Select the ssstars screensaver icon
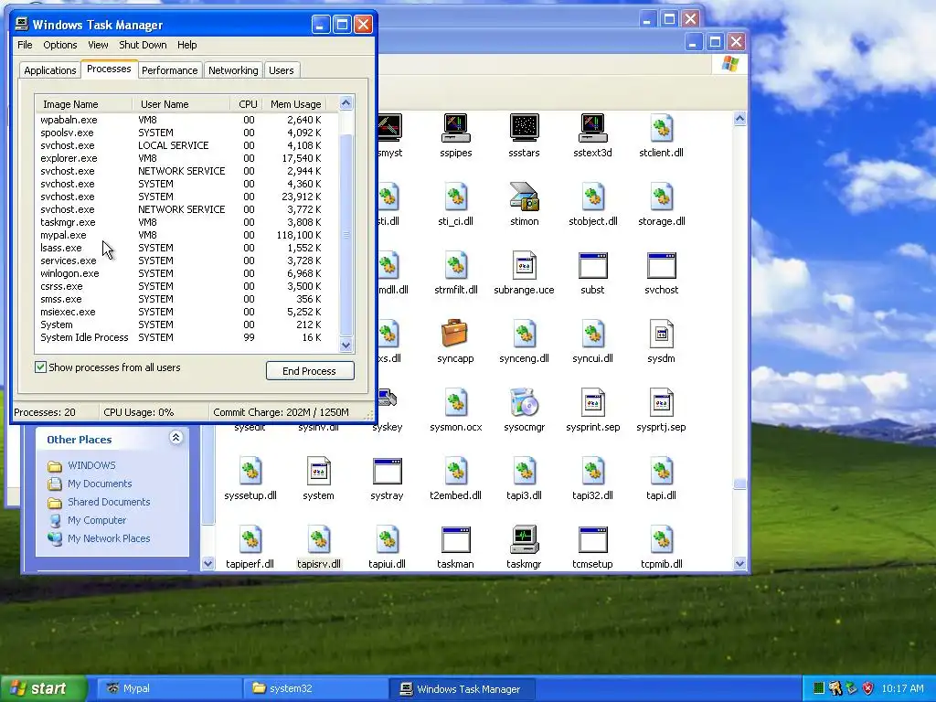Viewport: 936px width, 702px height. (x=524, y=128)
